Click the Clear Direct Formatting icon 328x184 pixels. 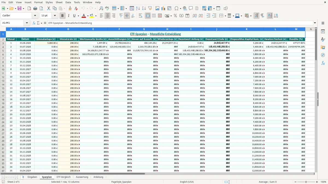(76, 8)
